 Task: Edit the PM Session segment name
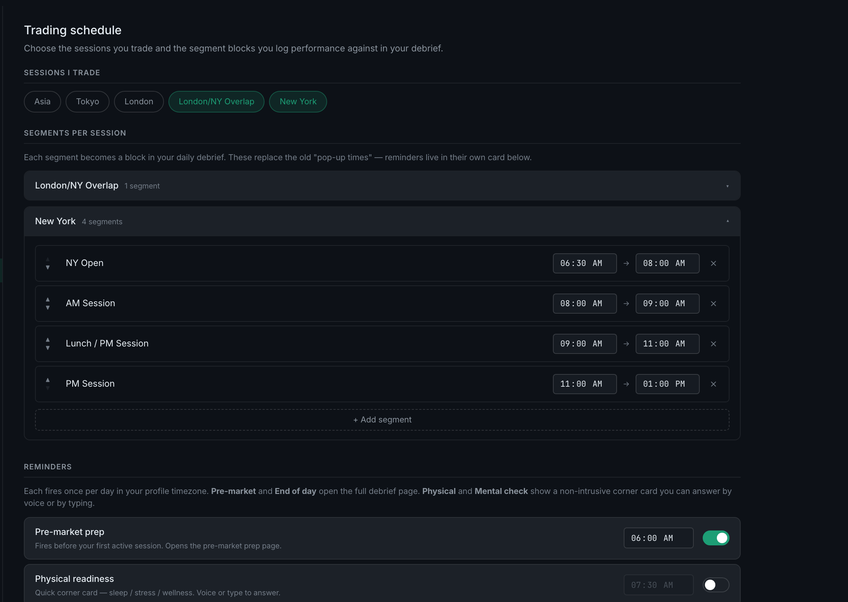[x=90, y=384]
